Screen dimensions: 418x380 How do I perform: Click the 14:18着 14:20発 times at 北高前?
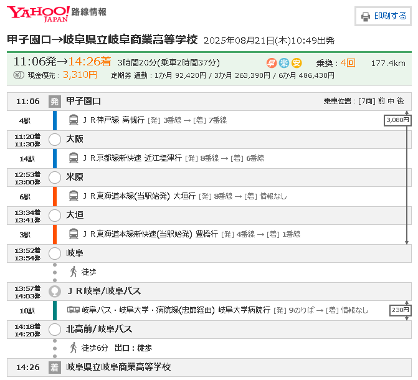pos(27,330)
